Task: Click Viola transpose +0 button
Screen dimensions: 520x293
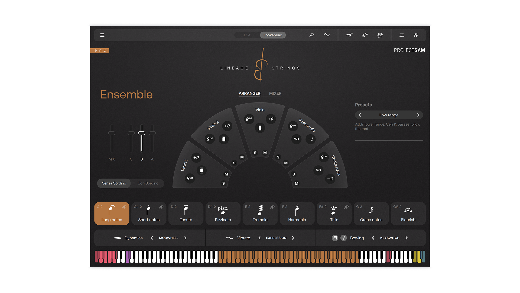Action: [x=271, y=119]
